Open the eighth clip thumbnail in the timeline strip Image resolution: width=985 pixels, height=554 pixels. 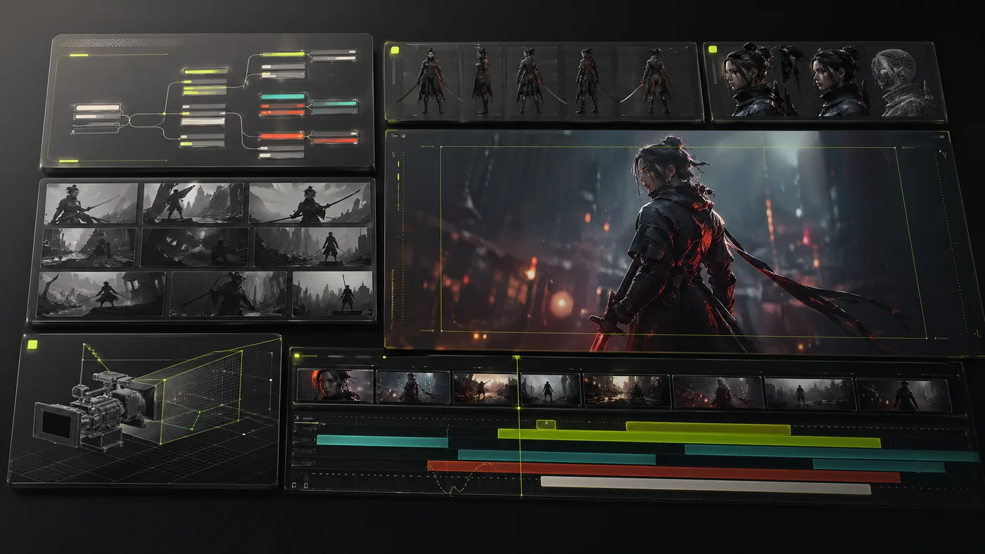[x=904, y=395]
